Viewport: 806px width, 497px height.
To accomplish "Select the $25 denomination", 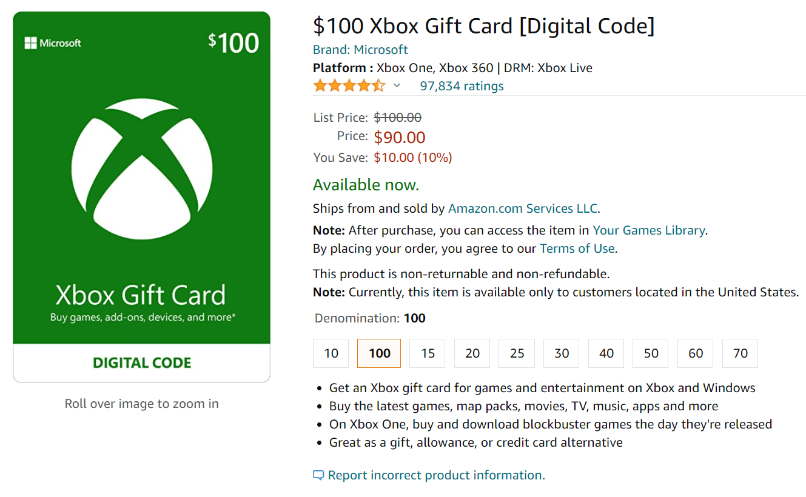I will [516, 353].
